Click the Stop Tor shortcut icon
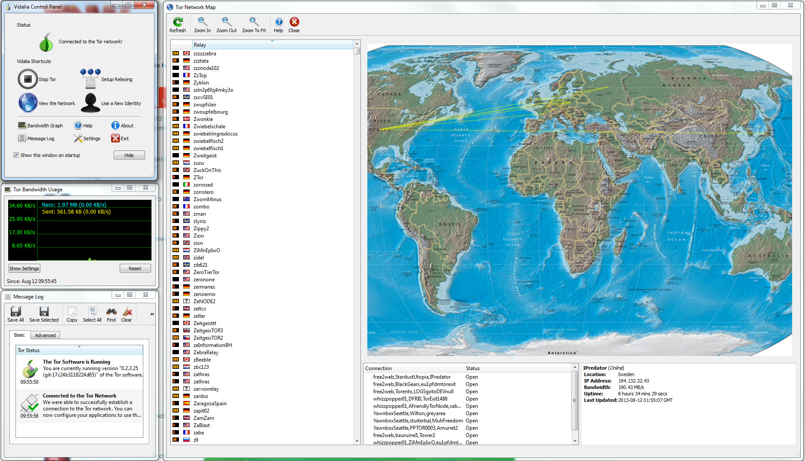 [x=28, y=79]
